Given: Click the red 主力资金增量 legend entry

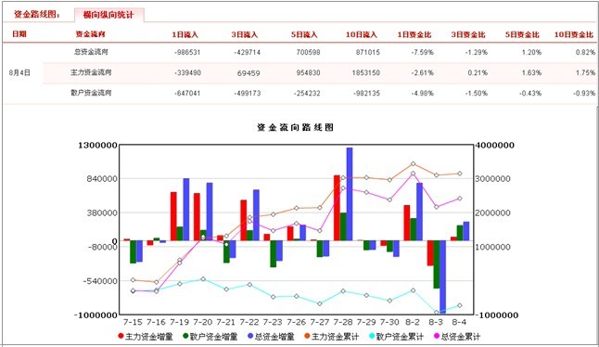Looking at the screenshot, I should pyautogui.click(x=146, y=337).
